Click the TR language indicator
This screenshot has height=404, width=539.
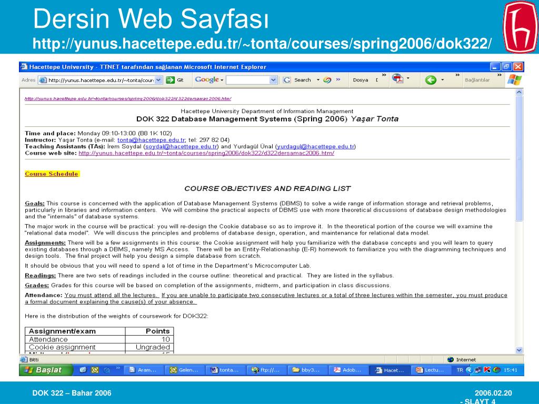(x=460, y=370)
